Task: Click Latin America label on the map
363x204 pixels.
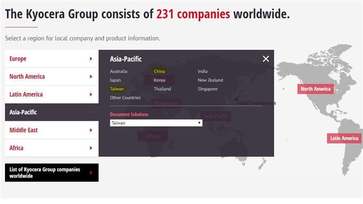Action: pos(344,139)
